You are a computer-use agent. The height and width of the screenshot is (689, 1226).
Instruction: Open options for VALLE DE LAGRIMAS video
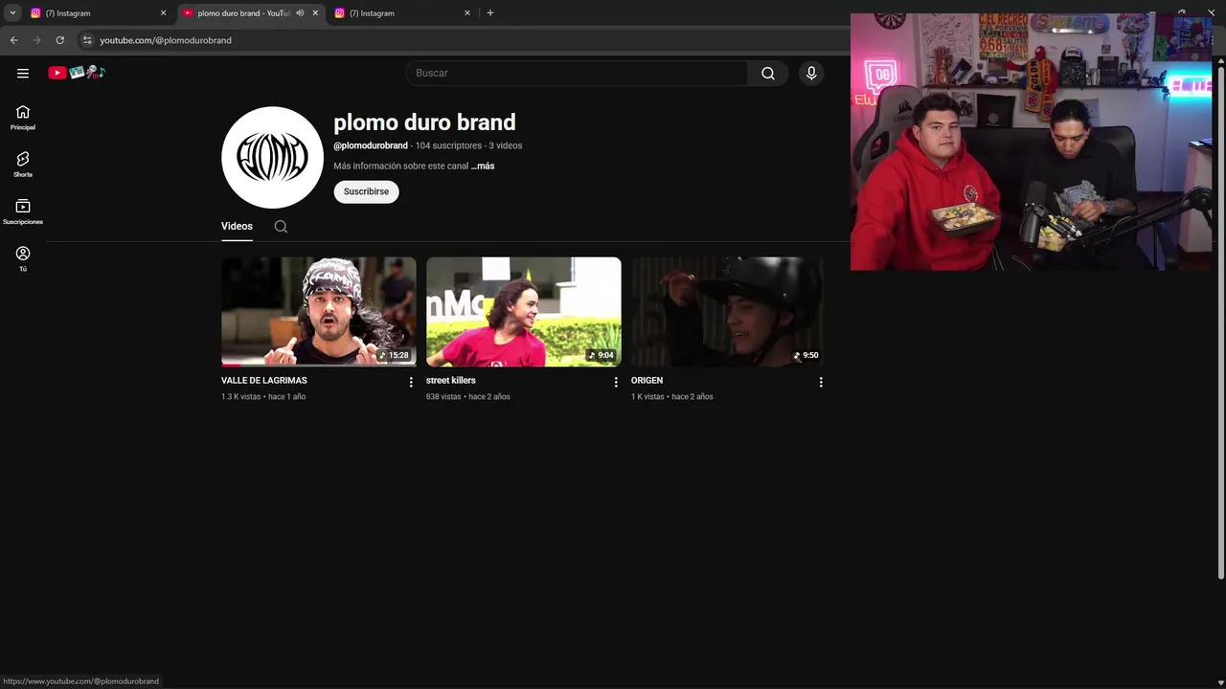(x=411, y=382)
